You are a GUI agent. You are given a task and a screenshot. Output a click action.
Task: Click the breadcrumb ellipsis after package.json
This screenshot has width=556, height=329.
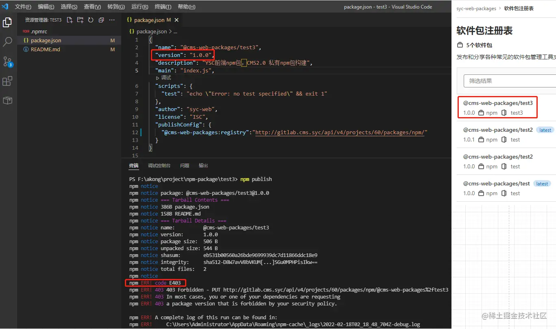(x=175, y=31)
